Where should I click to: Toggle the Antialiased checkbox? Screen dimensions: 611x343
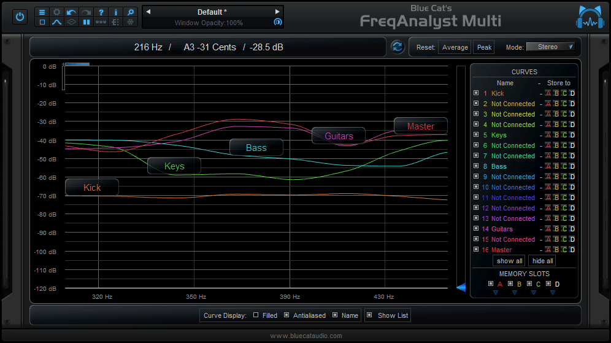pos(286,315)
